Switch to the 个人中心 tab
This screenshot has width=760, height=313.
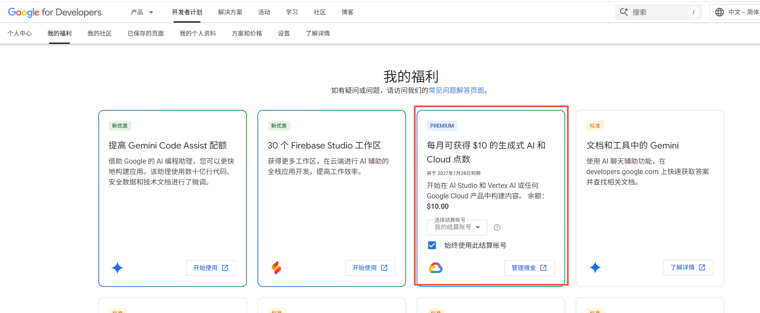pyautogui.click(x=20, y=33)
